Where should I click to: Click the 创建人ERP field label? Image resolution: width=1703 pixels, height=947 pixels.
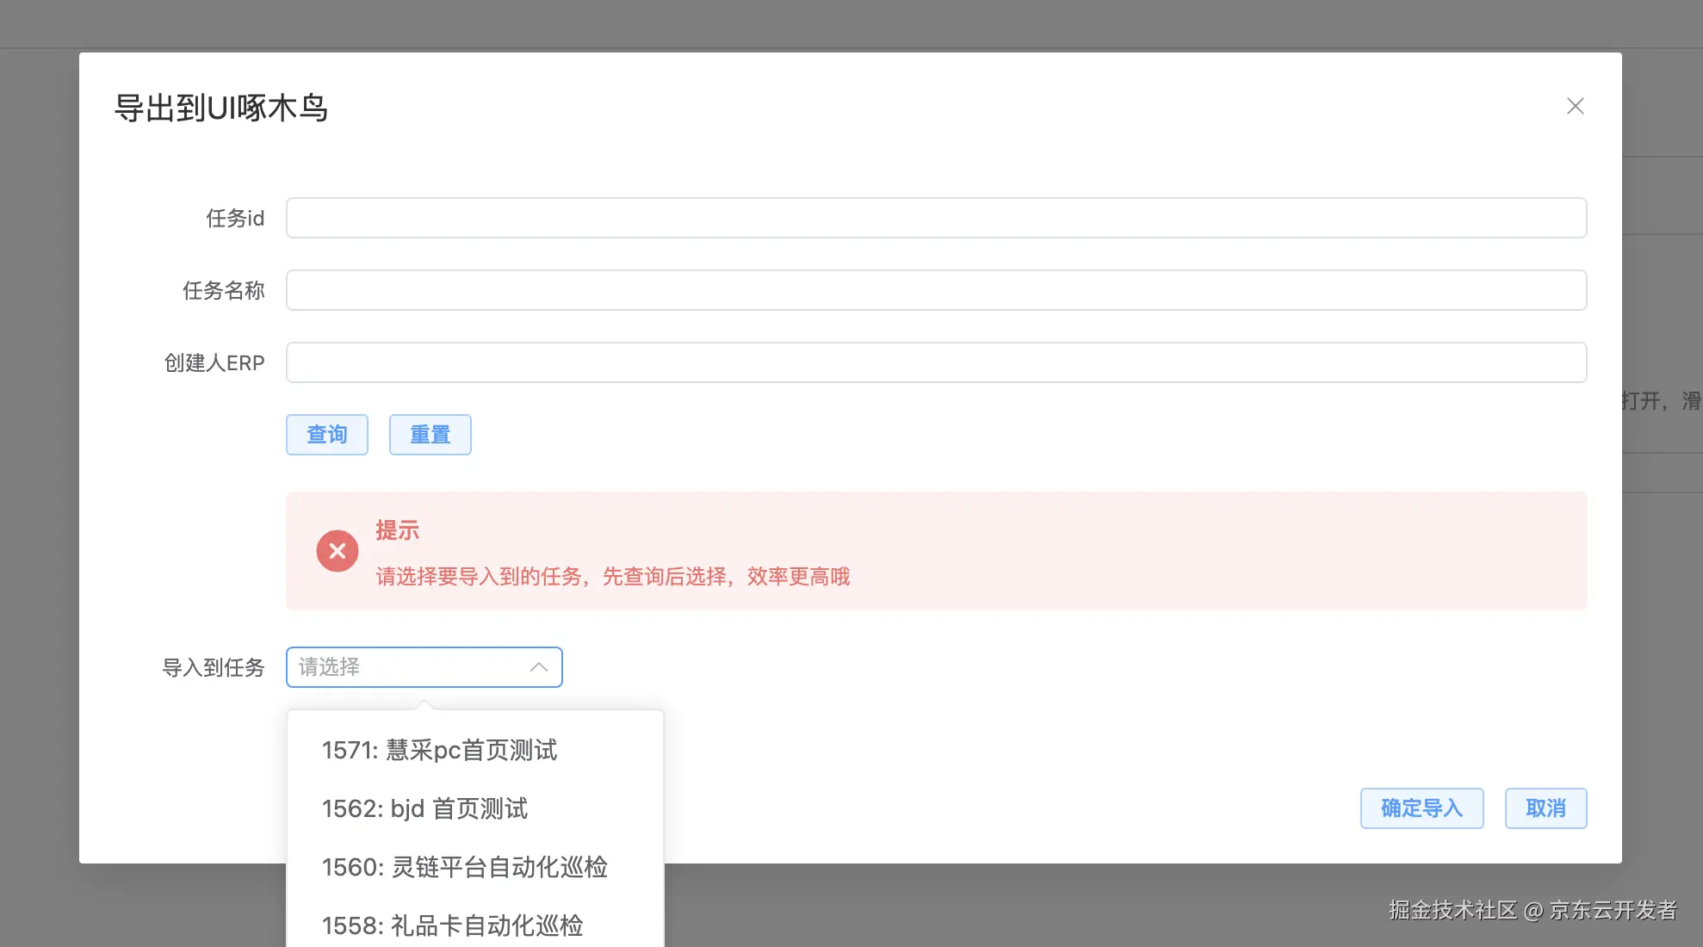214,362
